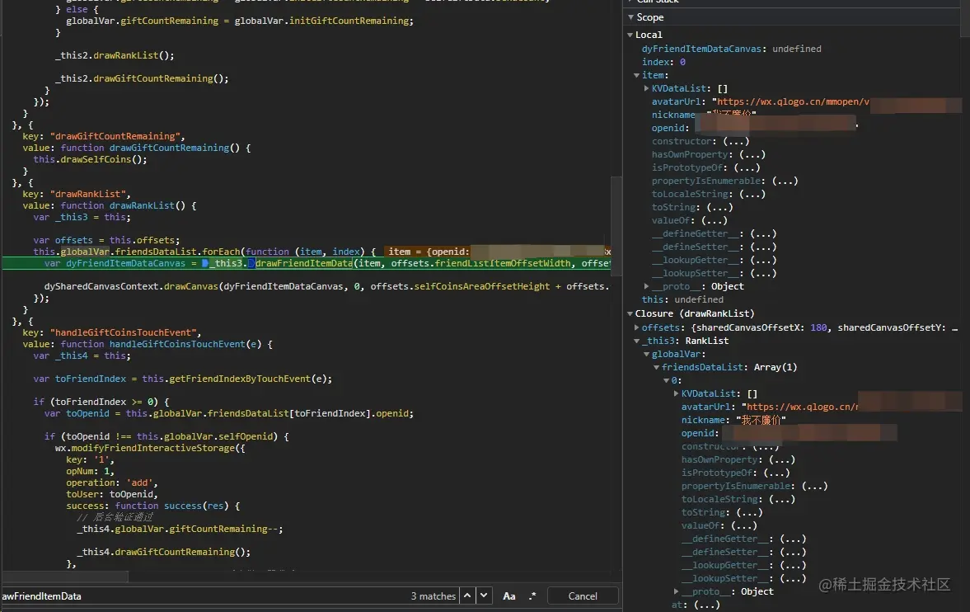Jump to next search match arrow
Image resolution: width=970 pixels, height=612 pixels.
coord(485,596)
